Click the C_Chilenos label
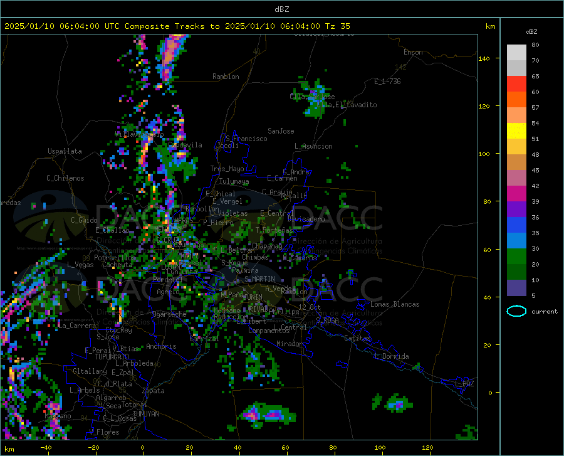The width and height of the screenshot is (564, 456). [x=65, y=178]
